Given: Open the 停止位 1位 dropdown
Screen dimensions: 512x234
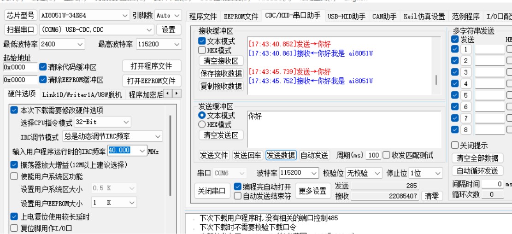Looking at the screenshot, I should tap(426, 173).
